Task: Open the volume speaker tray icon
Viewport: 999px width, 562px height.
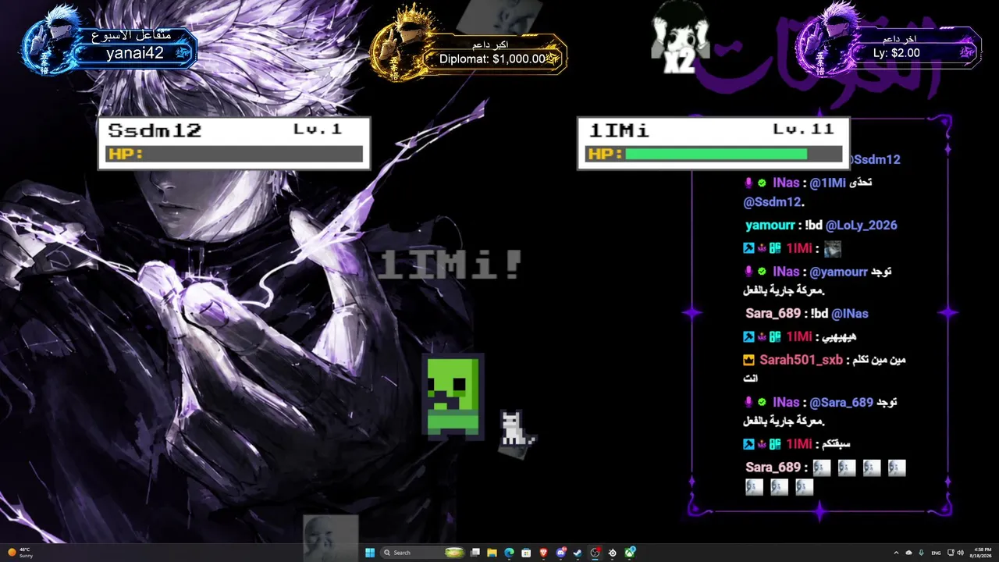Action: [961, 553]
